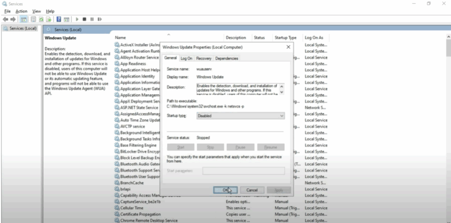Click the Forward arrow toolbar icon

point(13,19)
